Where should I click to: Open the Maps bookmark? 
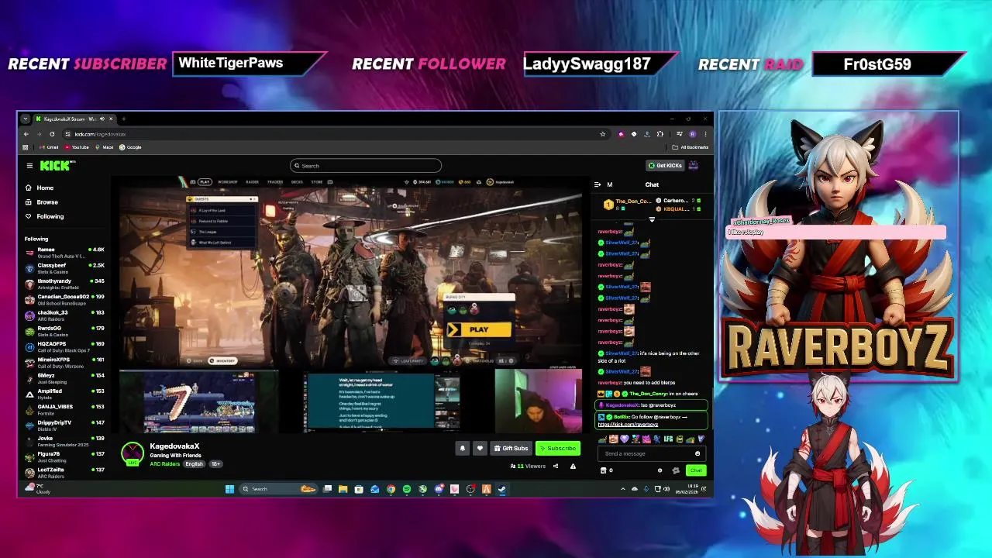[105, 147]
